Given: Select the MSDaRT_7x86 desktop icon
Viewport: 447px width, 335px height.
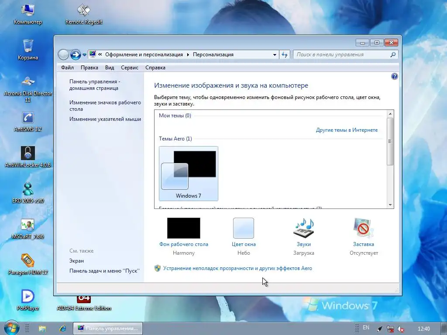Looking at the screenshot, I should point(28,229).
